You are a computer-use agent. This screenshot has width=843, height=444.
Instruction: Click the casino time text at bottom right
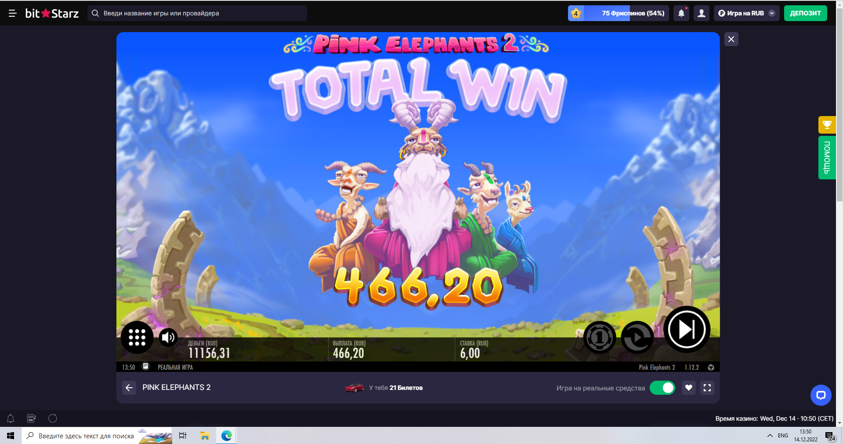[774, 419]
